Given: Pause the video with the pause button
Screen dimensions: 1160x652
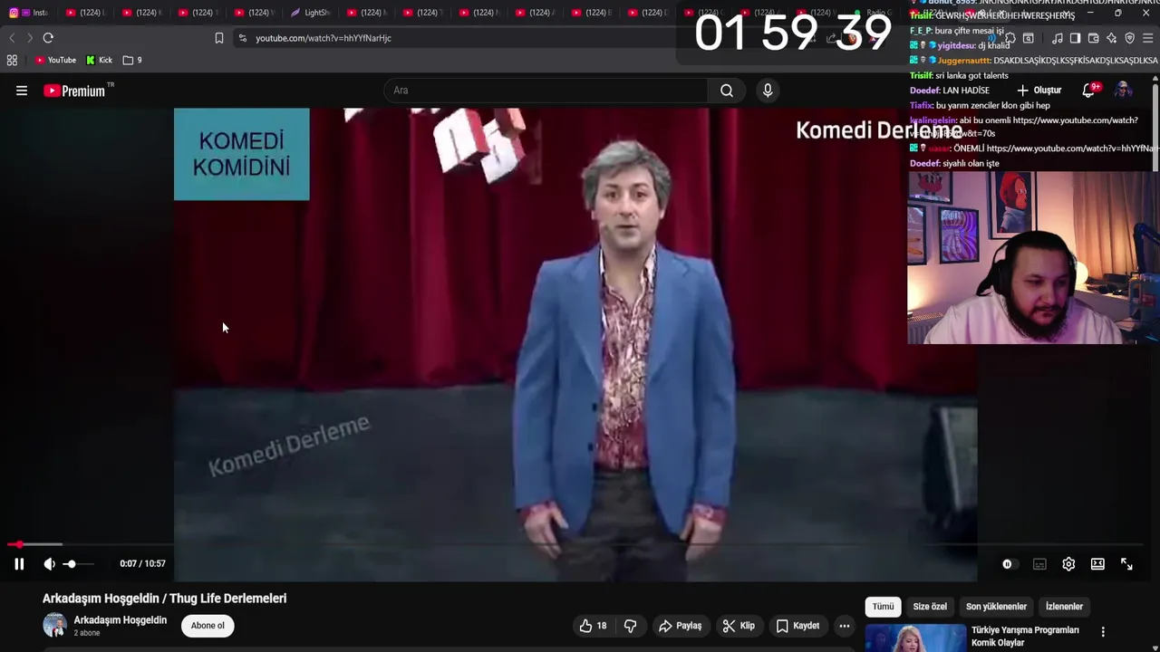Looking at the screenshot, I should click(x=18, y=564).
